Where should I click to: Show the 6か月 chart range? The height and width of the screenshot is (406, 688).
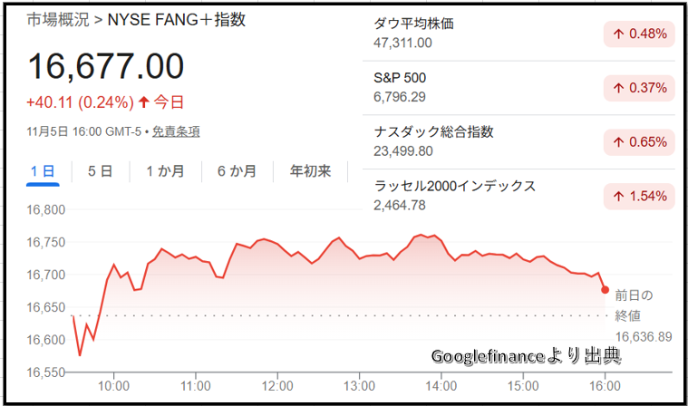coord(237,170)
